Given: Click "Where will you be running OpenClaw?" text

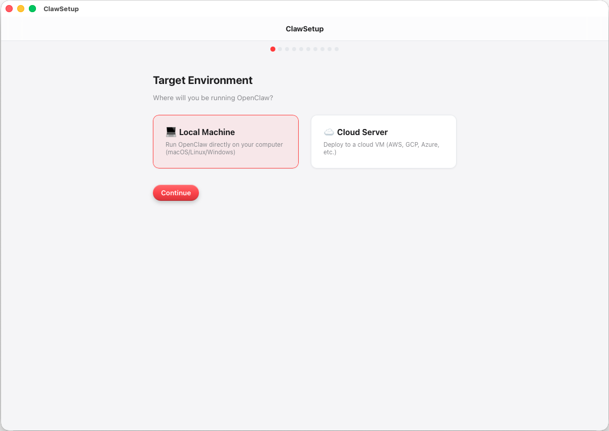Looking at the screenshot, I should click(213, 98).
